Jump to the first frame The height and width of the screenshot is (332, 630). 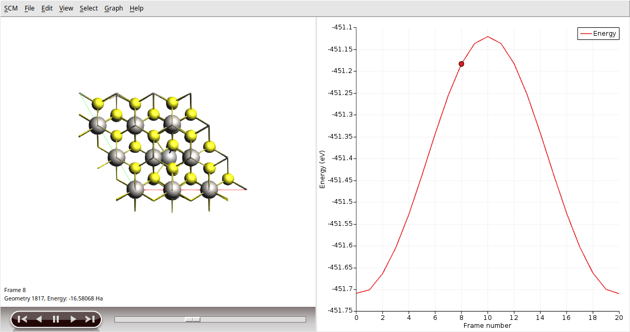tap(22, 319)
